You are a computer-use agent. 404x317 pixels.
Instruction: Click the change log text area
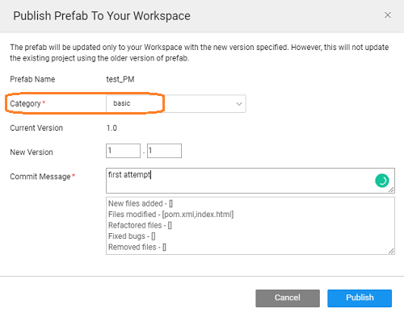pos(250,226)
